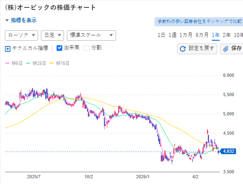Uncheck the 出来高 checkbox

(59, 48)
